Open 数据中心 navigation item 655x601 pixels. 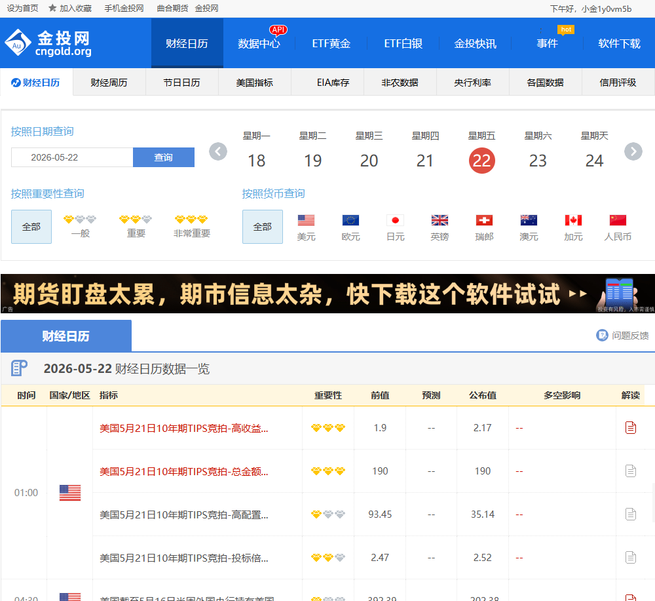259,43
